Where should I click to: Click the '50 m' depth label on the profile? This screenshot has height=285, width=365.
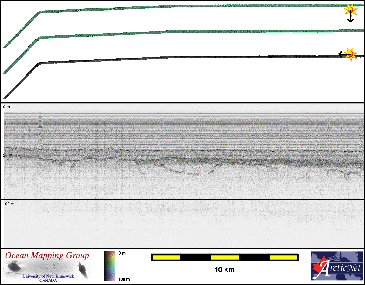click(x=8, y=155)
